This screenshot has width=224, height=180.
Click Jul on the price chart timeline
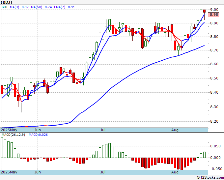(x=103, y=130)
